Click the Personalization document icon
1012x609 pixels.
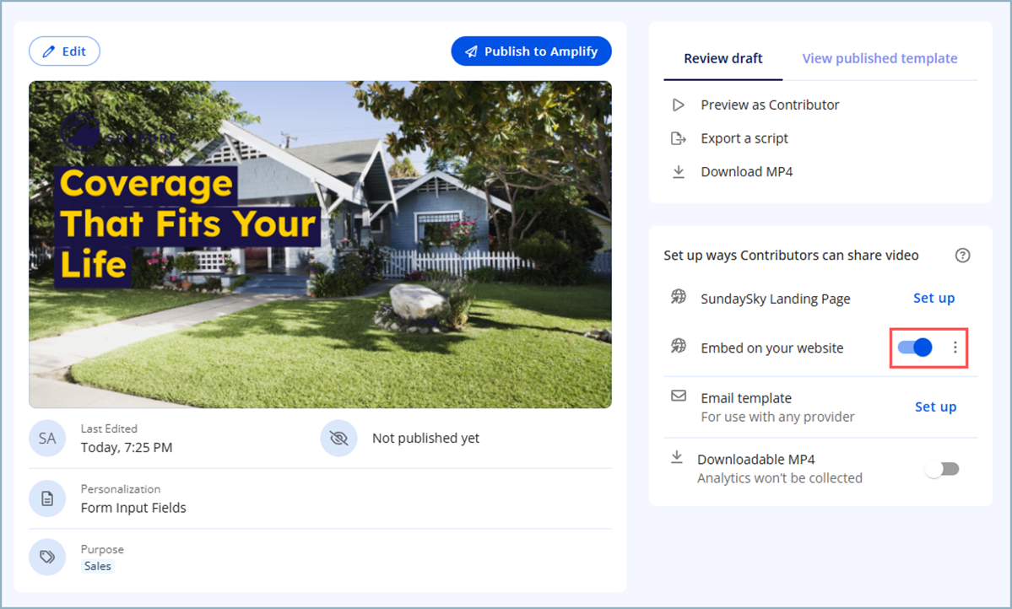tap(47, 499)
